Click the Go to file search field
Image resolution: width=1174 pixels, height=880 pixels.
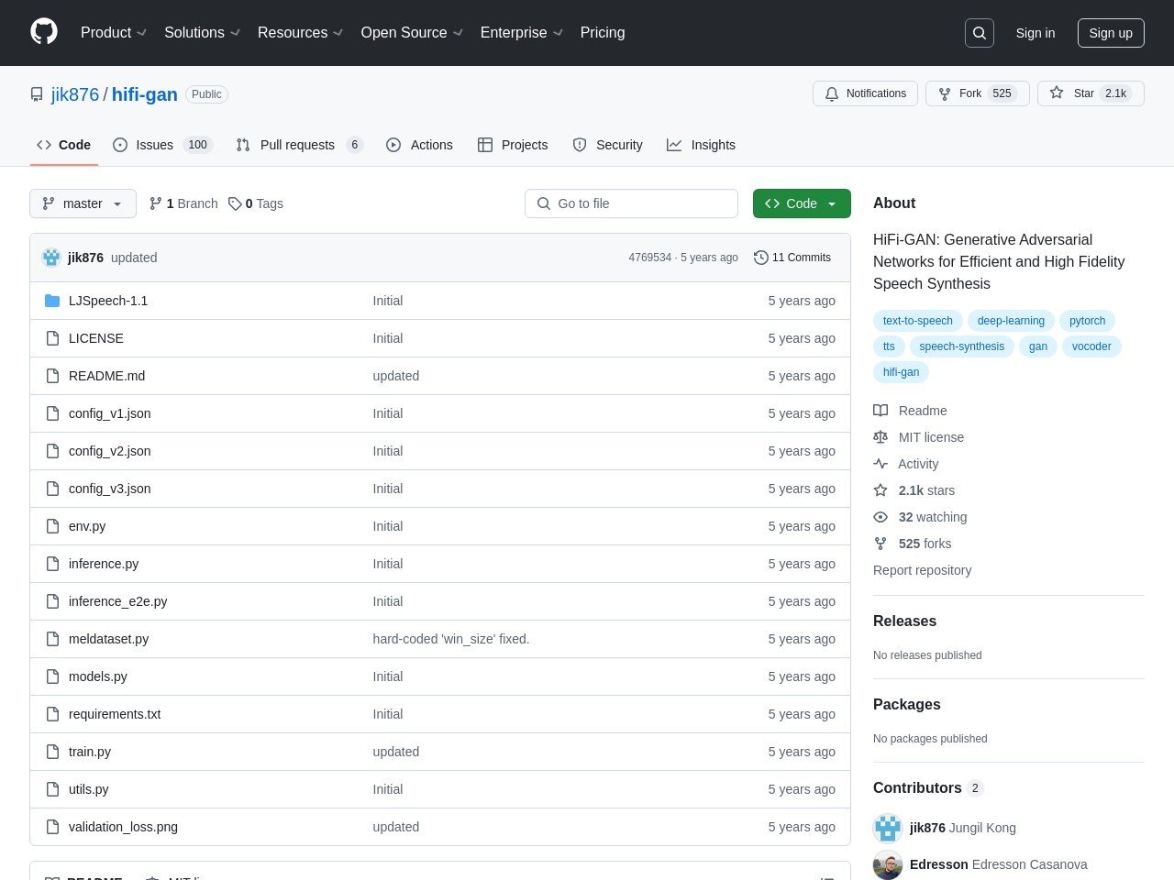(631, 203)
